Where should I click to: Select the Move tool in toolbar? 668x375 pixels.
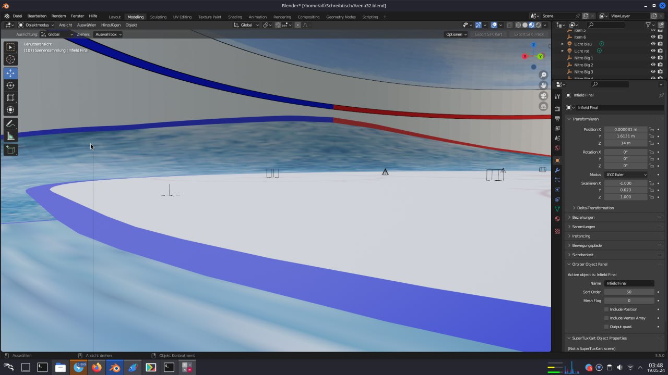[10, 73]
